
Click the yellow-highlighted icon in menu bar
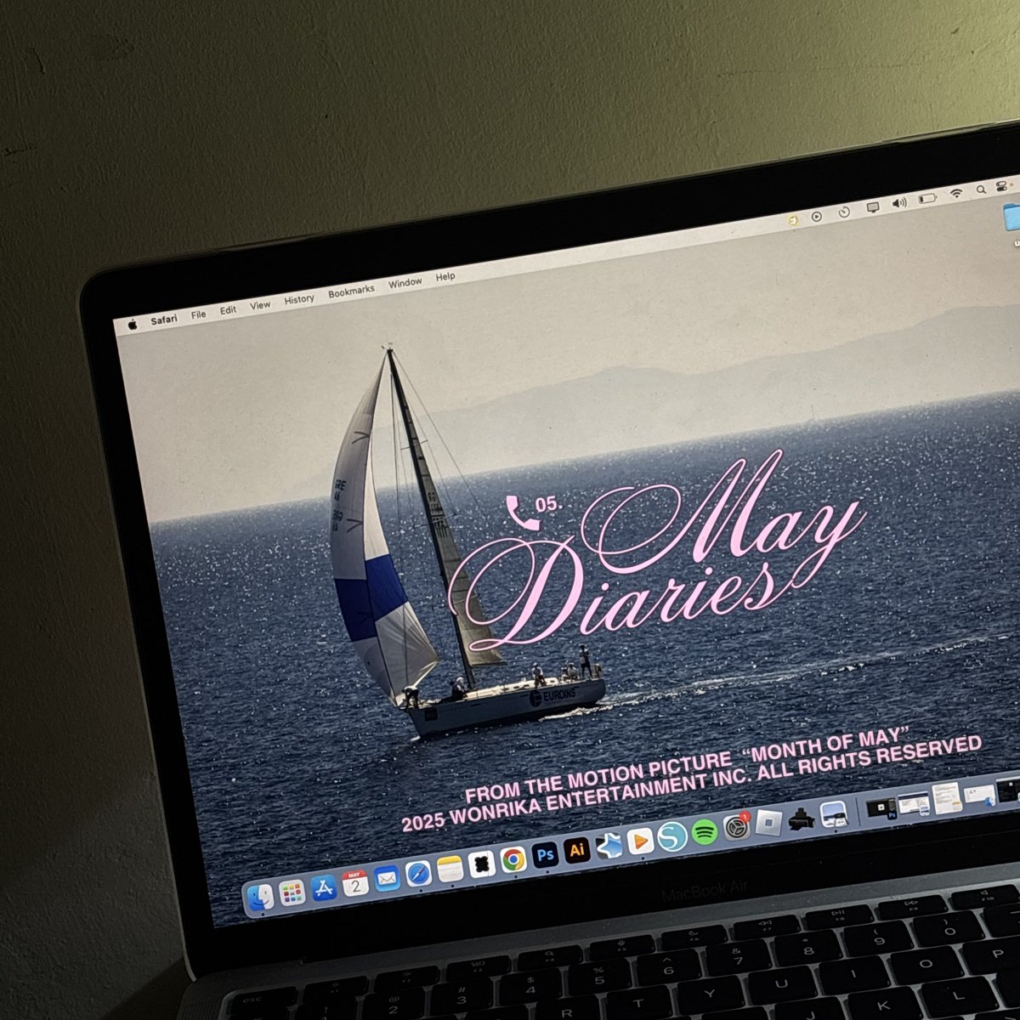(792, 220)
